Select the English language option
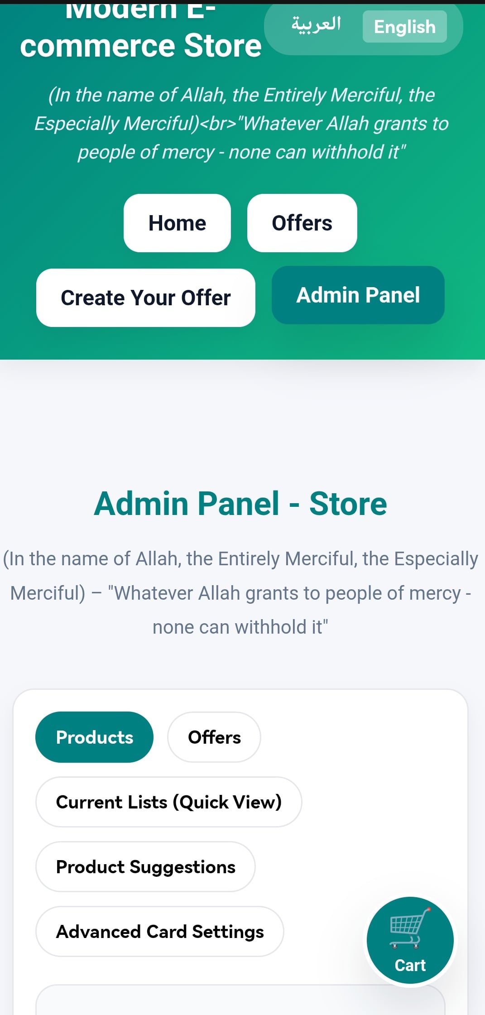The image size is (485, 1015). click(404, 27)
